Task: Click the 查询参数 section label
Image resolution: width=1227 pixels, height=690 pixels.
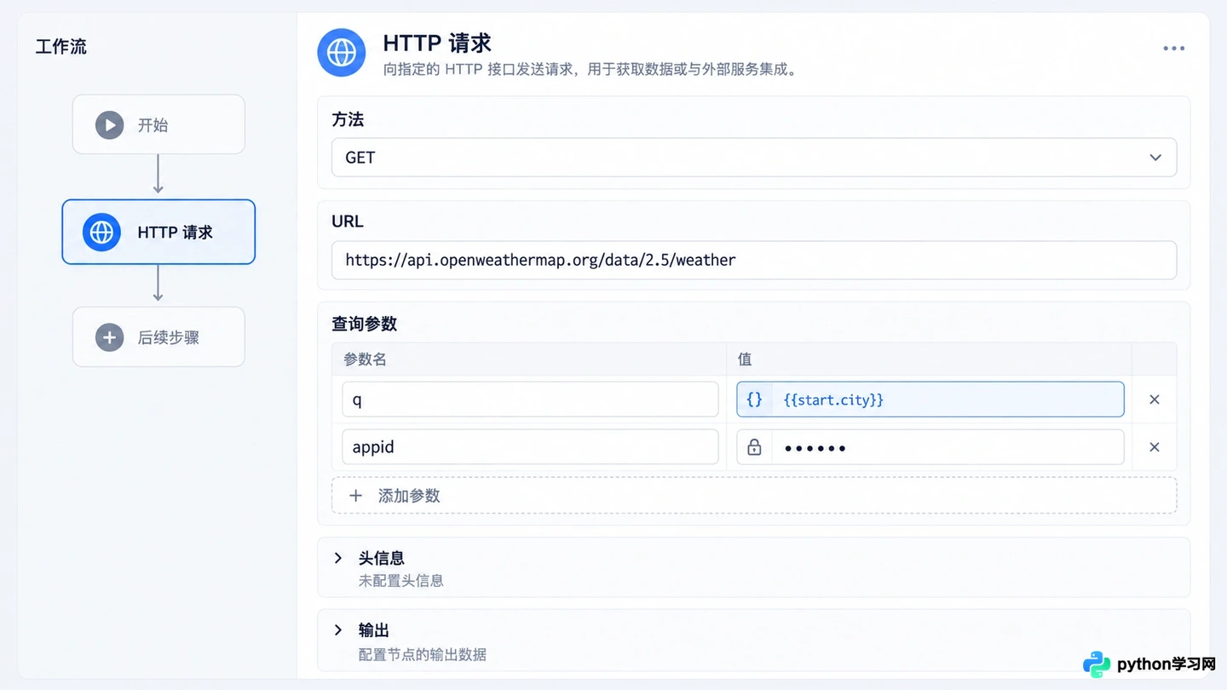Action: pos(364,324)
